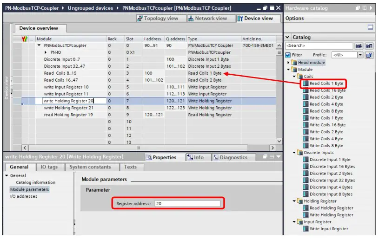Select Write Coils 8 Byte catalog icon
379x239 pixels.
[x=306, y=146]
